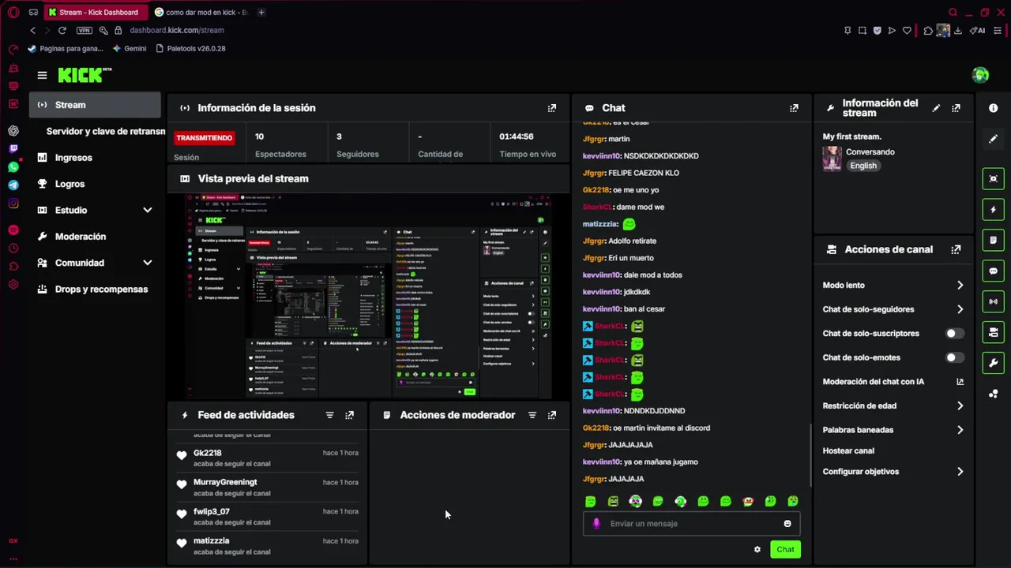Click the pencil icon in right rail
The image size is (1011, 568).
point(993,139)
